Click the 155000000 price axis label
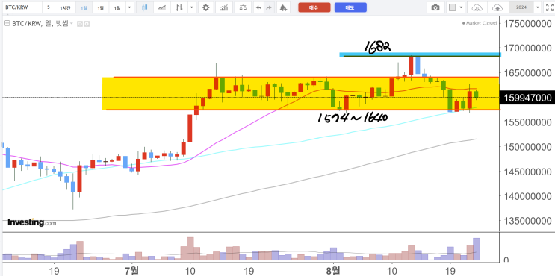Viewport: 555px width, 276px height. pos(528,122)
